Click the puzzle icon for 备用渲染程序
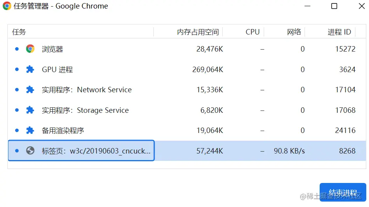 [x=30, y=130]
